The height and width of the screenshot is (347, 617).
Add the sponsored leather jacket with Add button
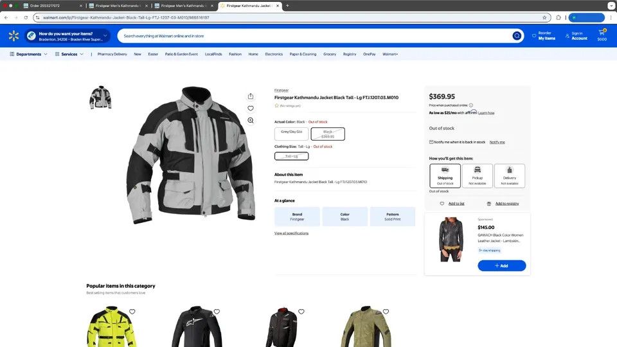[x=502, y=265]
